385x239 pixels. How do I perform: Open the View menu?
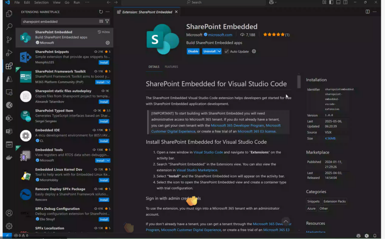(56, 3)
